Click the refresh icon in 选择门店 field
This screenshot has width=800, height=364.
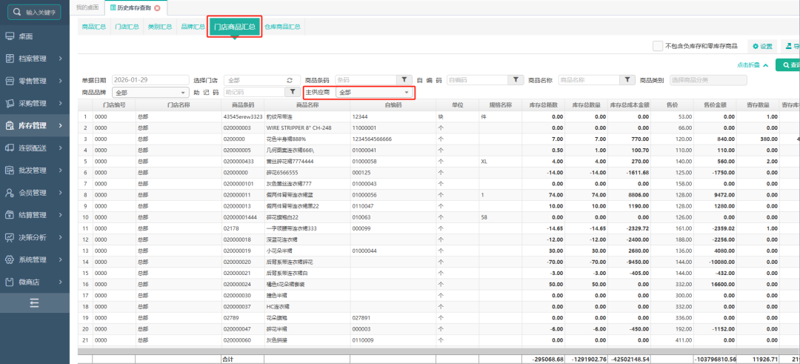290,80
